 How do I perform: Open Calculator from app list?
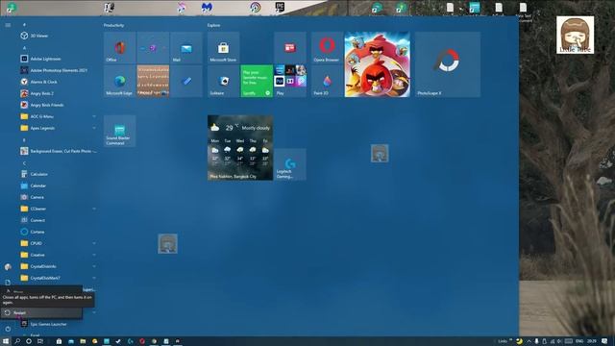coord(57,174)
